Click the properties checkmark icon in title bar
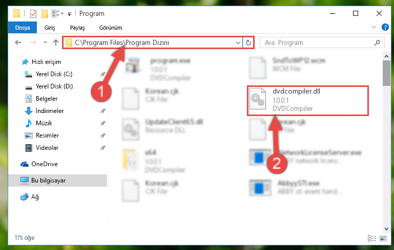The height and width of the screenshot is (250, 394). point(33,13)
